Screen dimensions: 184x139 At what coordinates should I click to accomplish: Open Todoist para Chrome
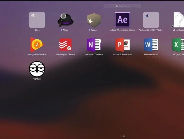[65, 45]
